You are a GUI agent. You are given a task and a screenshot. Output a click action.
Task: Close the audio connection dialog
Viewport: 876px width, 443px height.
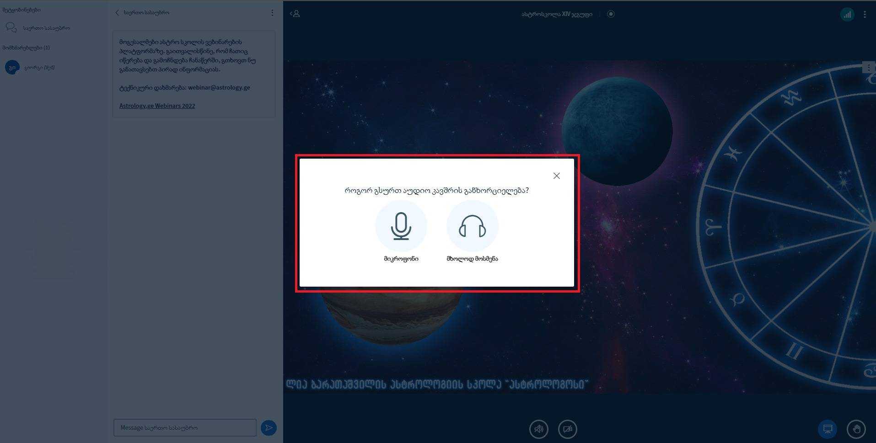point(556,176)
